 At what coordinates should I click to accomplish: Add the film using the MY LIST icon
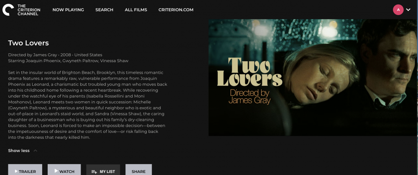click(x=94, y=172)
